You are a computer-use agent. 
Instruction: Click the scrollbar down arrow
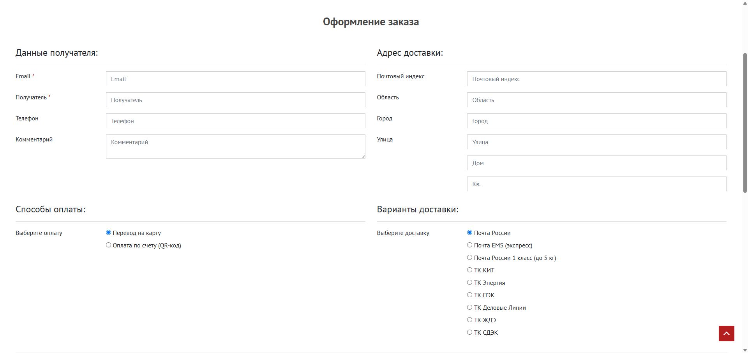coord(745,350)
